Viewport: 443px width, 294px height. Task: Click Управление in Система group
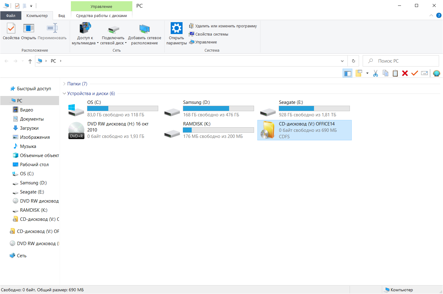point(203,42)
